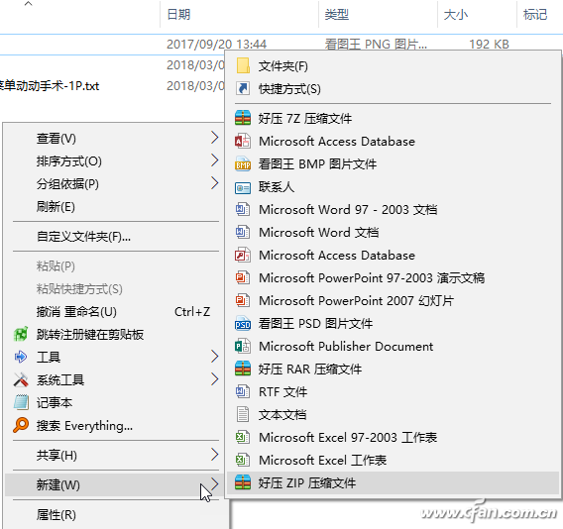Viewport: 563px width, 529px height.
Task: Click the contact card icon beside 联系人
Action: pos(243,187)
